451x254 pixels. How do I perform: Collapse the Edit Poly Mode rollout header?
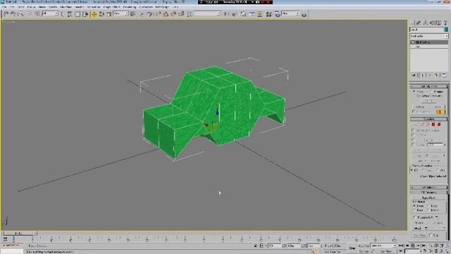point(428,86)
